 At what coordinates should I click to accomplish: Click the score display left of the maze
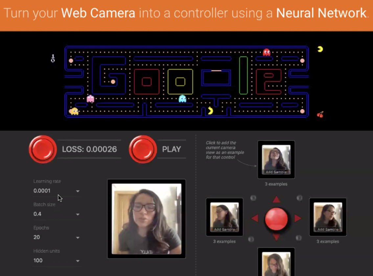pos(53,58)
